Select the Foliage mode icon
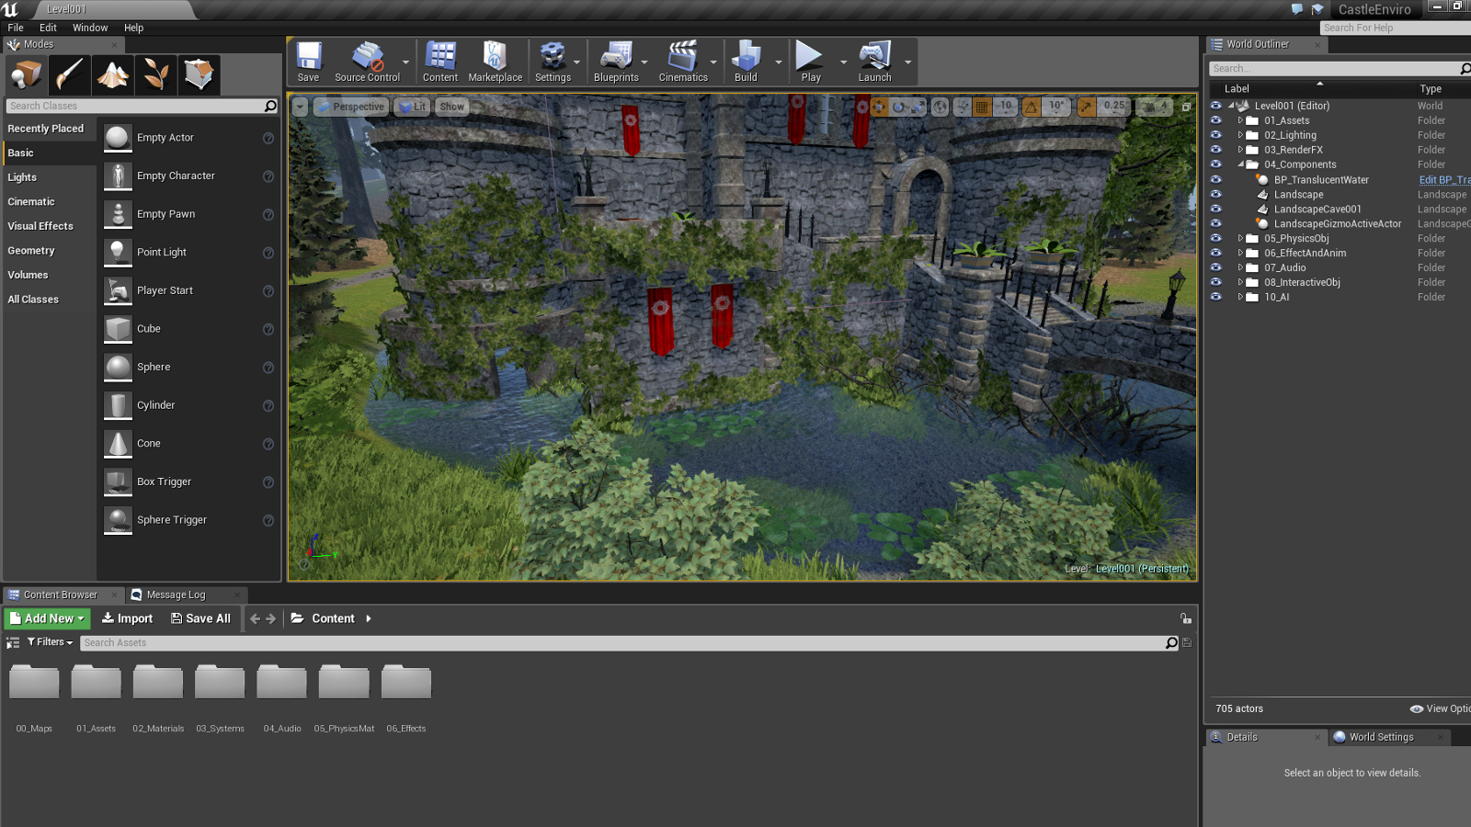The height and width of the screenshot is (827, 1471). click(x=156, y=74)
